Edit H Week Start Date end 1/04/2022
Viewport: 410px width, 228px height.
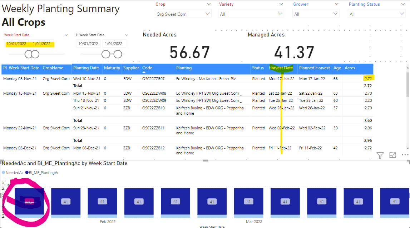[x=114, y=44]
